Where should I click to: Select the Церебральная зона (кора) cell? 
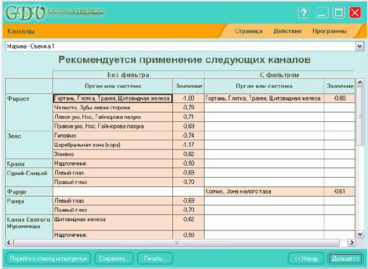(x=113, y=145)
